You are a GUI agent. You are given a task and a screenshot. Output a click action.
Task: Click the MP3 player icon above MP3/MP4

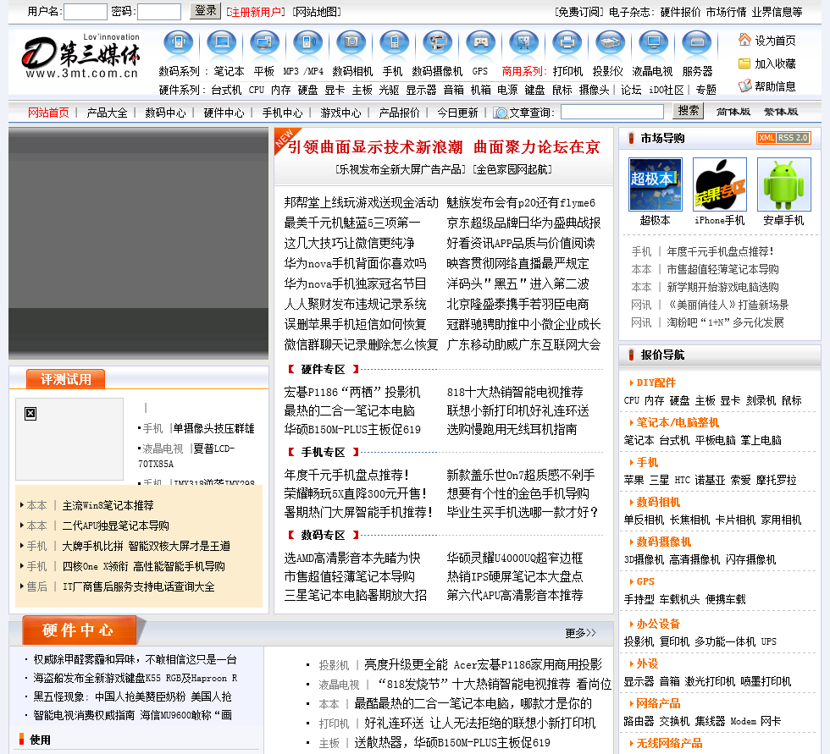click(x=307, y=43)
